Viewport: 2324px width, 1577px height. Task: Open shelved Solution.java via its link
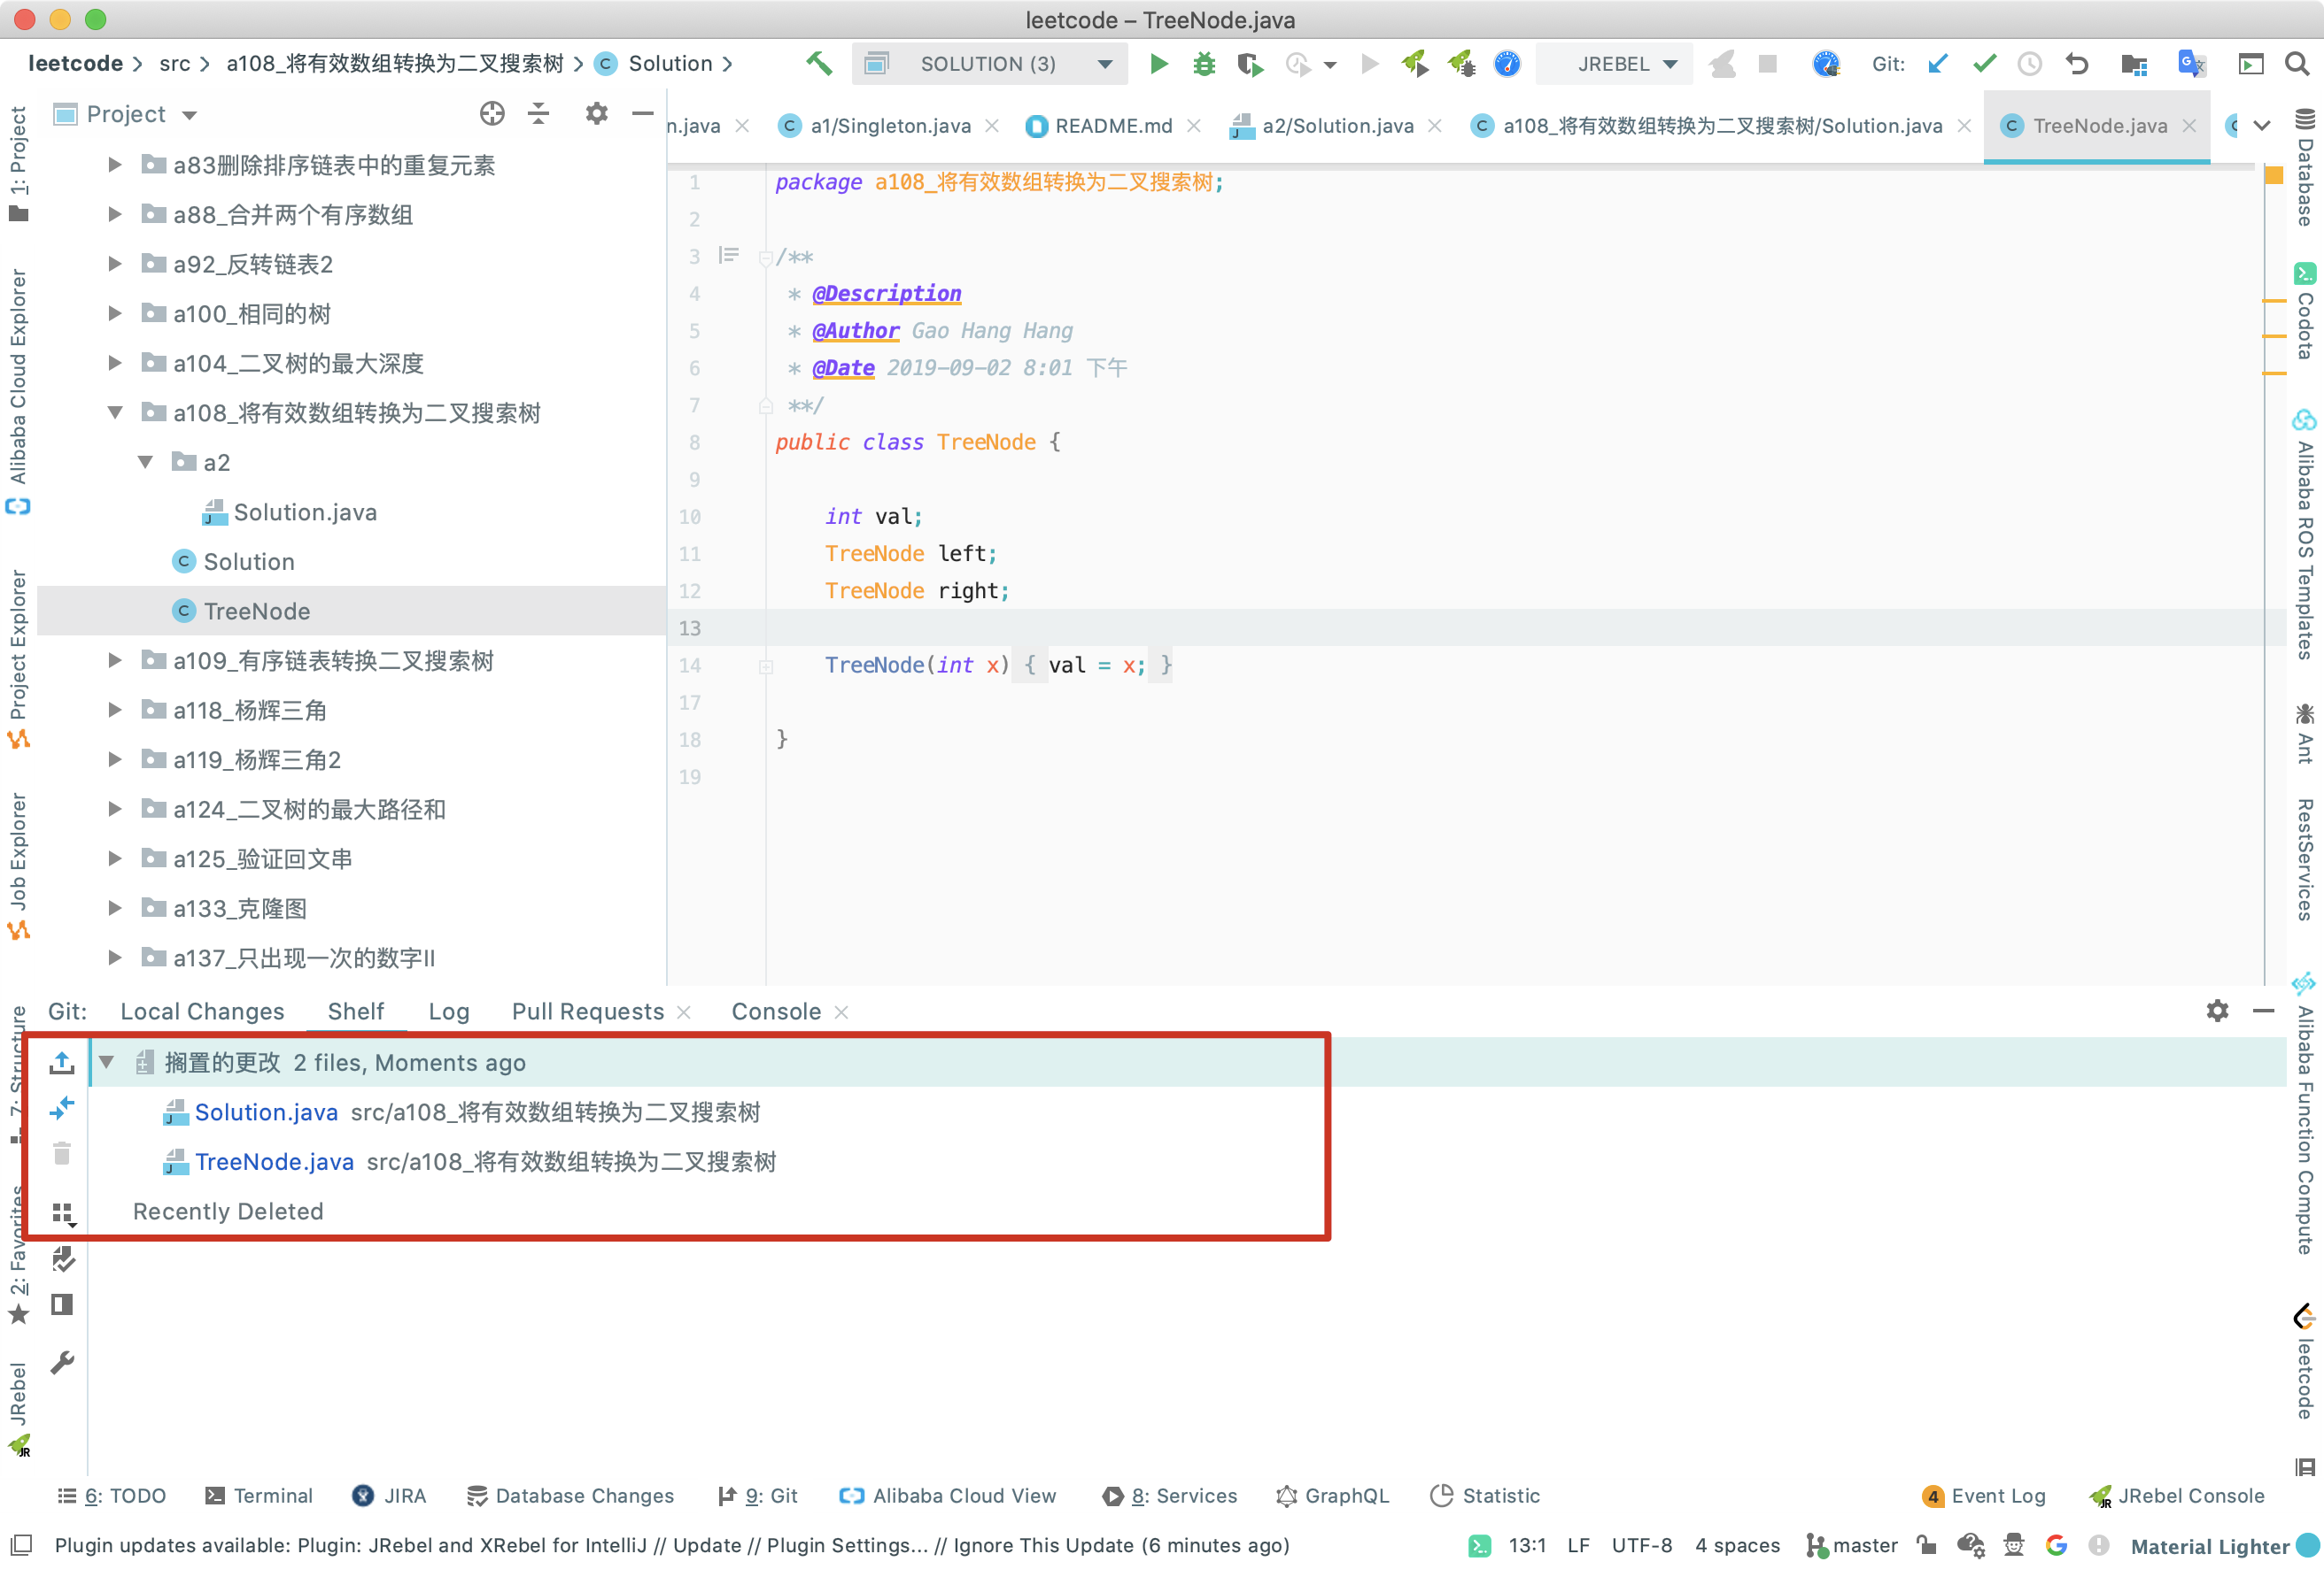pyautogui.click(x=265, y=1112)
